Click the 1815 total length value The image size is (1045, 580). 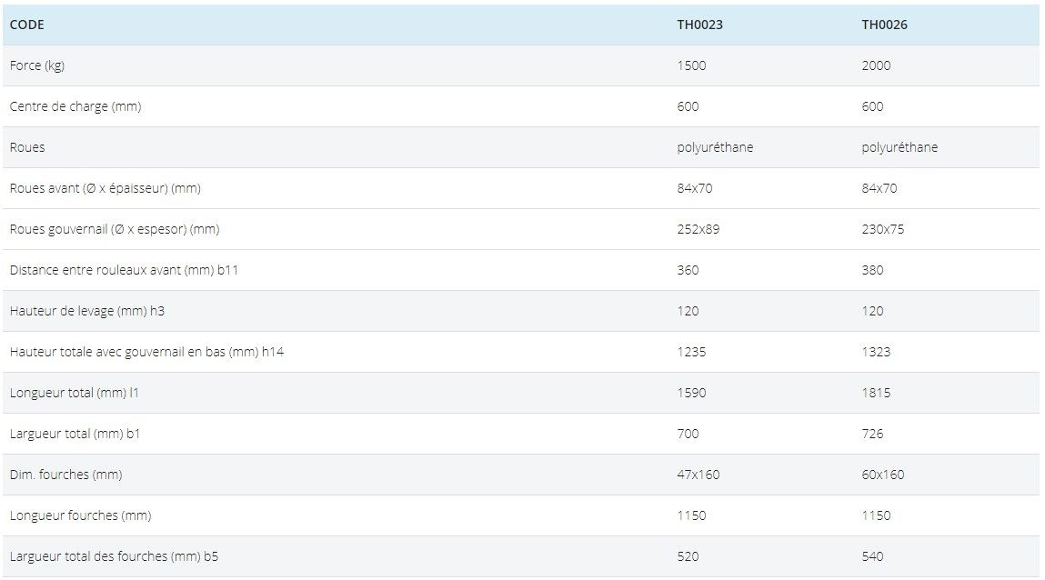click(876, 393)
